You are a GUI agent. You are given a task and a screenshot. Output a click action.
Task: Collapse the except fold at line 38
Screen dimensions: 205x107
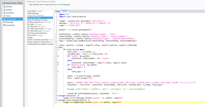click(x=58, y=96)
